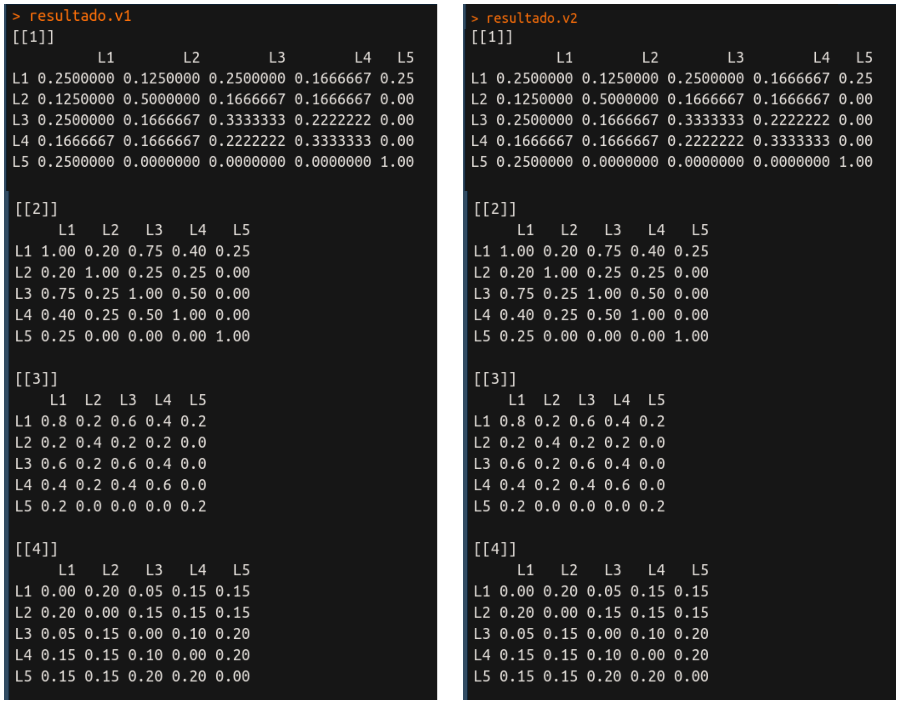
Task: Click the [[4]] list index in right console
Action: click(495, 549)
